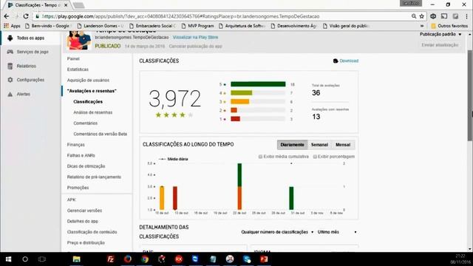473x266 pixels.
Task: Open Task View in taskbar
Action: coord(42,259)
